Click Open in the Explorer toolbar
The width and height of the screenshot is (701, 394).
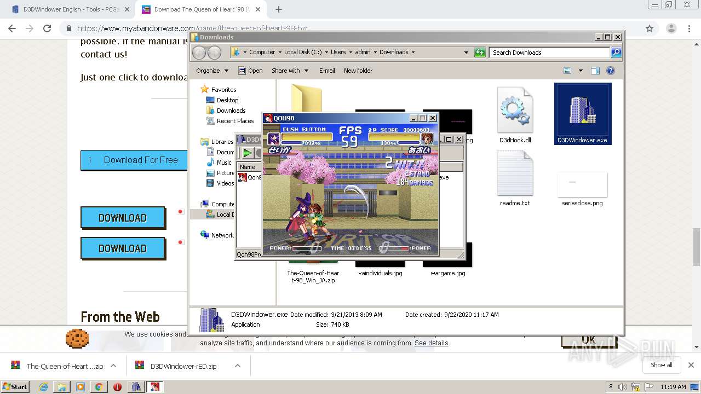(x=250, y=71)
